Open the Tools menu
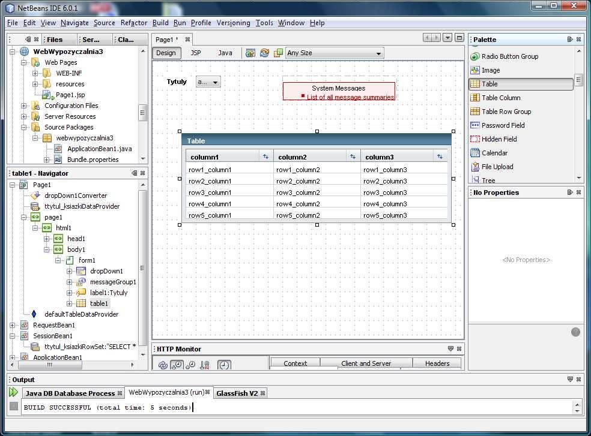This screenshot has height=436, width=591. tap(264, 23)
